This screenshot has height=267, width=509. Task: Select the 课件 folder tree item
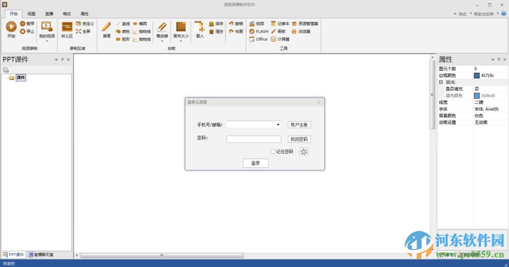pyautogui.click(x=21, y=77)
